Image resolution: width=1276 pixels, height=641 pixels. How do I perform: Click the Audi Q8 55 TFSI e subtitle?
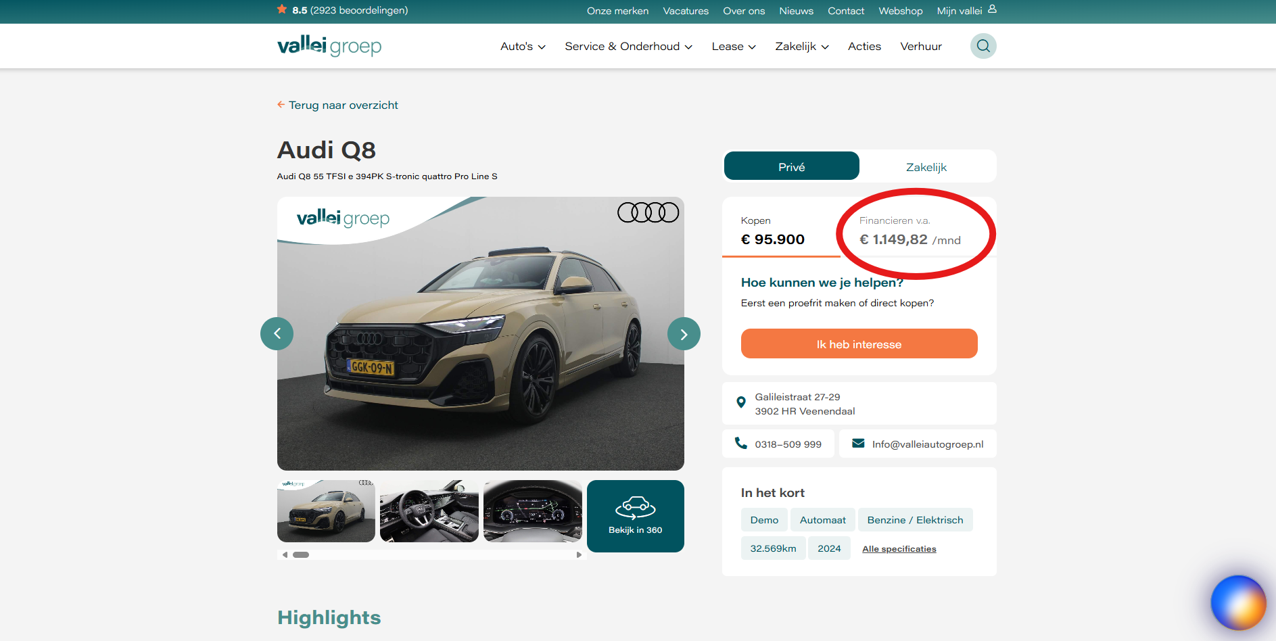click(x=387, y=176)
